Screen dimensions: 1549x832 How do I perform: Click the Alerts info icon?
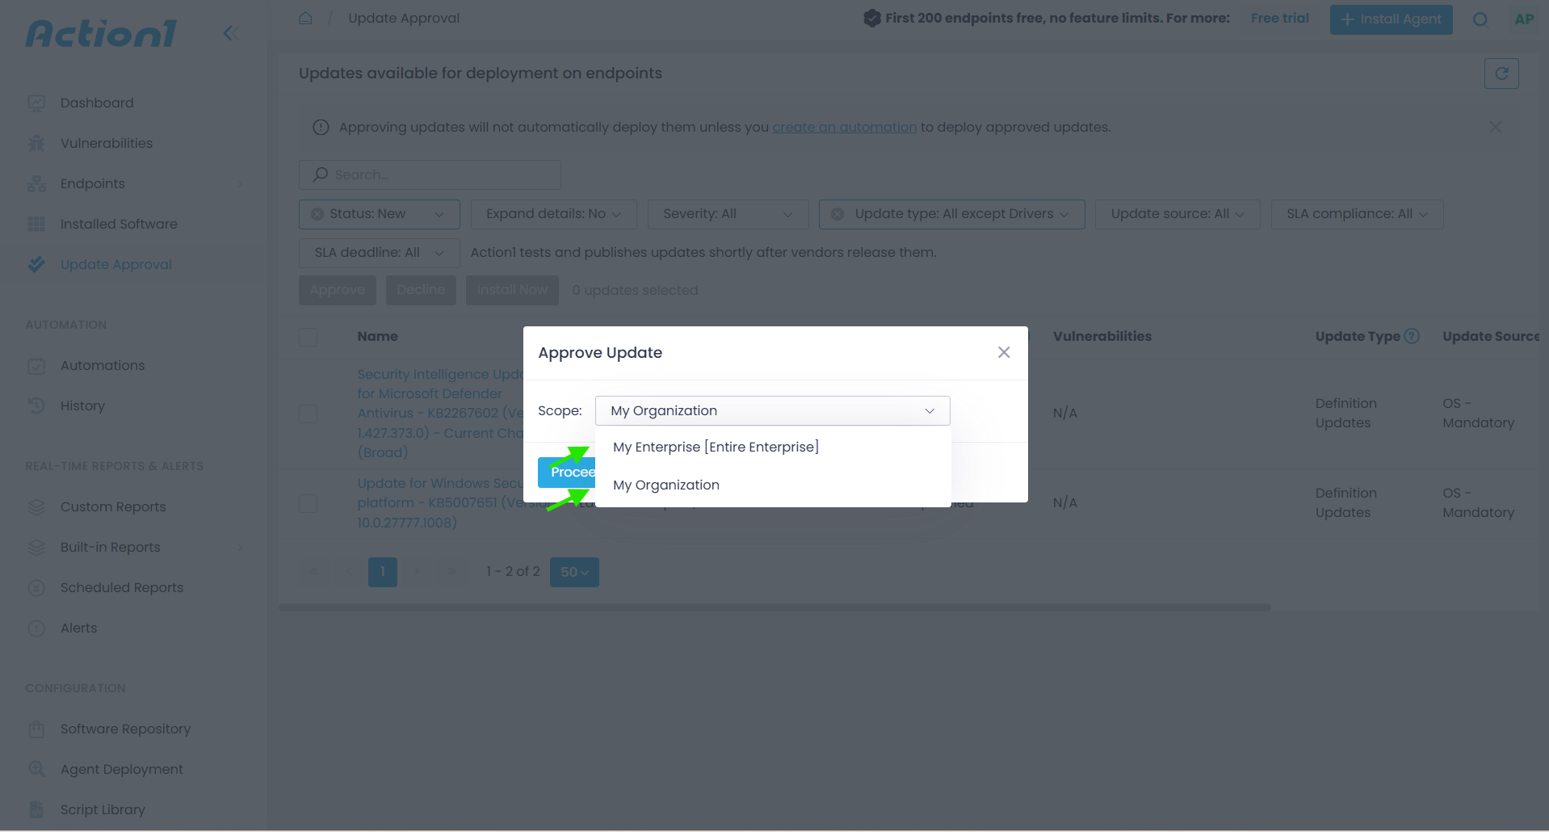36,628
